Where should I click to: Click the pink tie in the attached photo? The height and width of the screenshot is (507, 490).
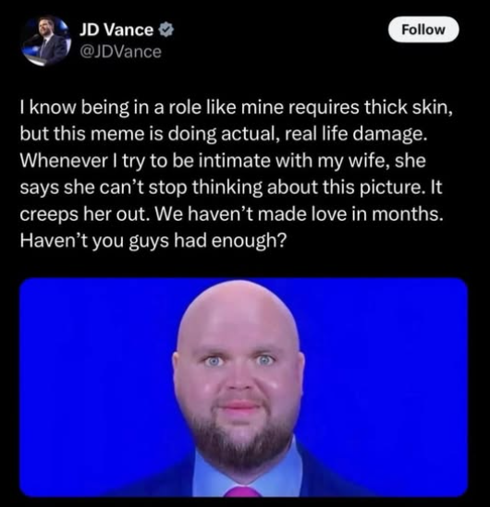[243, 491]
